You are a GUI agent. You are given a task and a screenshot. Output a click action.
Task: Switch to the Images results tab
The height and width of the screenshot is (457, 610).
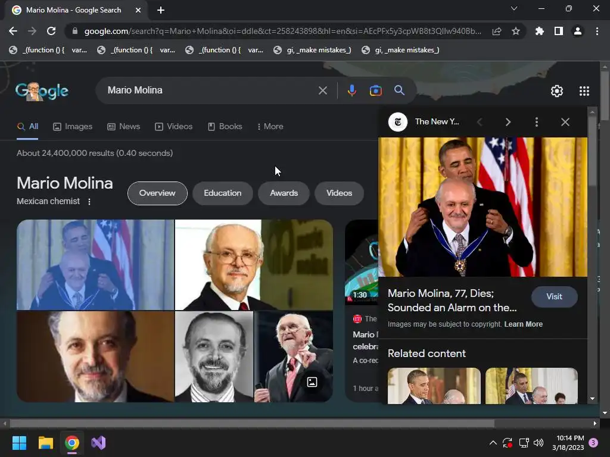[73, 126]
